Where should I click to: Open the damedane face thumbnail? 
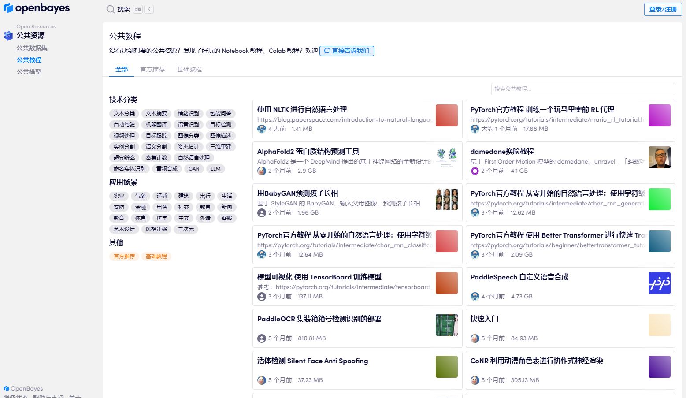pyautogui.click(x=660, y=157)
